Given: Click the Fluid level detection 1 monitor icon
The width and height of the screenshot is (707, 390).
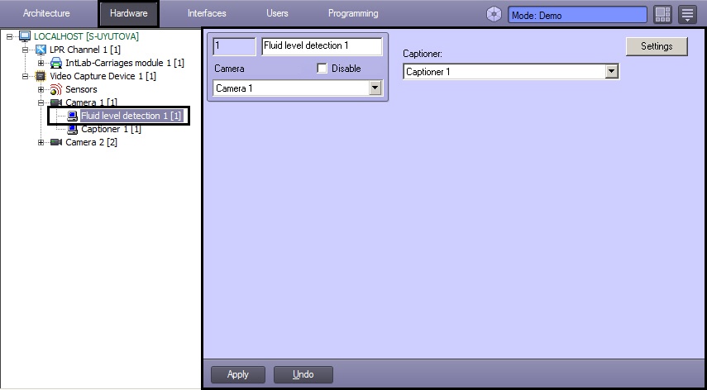Looking at the screenshot, I should click(72, 117).
